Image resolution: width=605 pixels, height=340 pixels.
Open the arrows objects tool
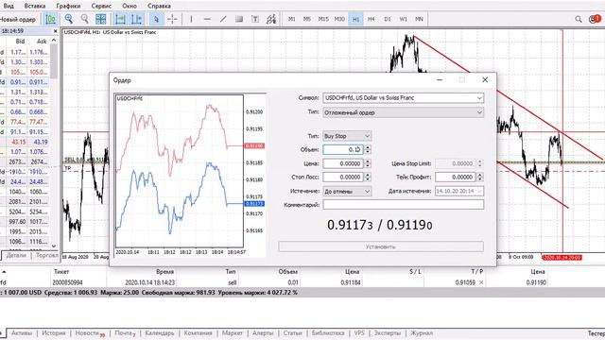coord(271,19)
